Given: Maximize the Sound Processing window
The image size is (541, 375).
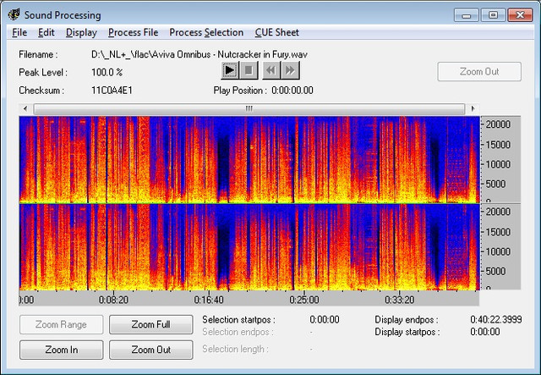Looking at the screenshot, I should (x=493, y=15).
